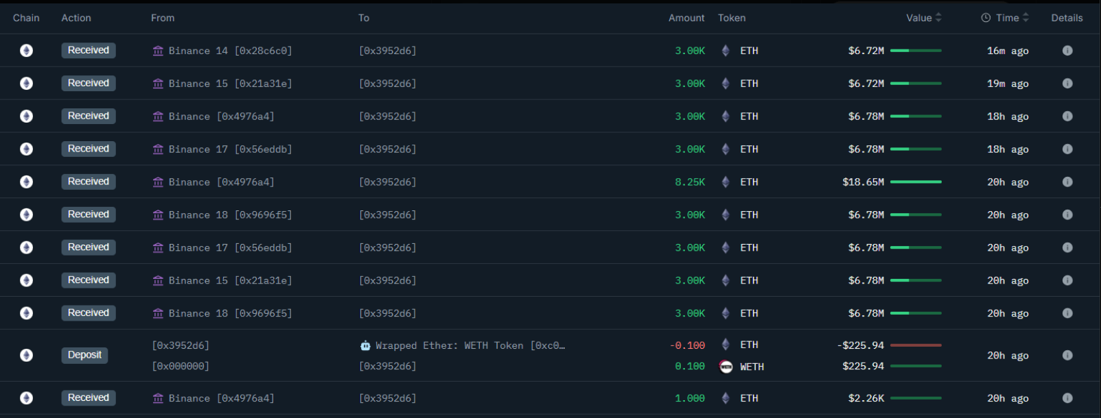Click the 16m ago timestamp
Screen dimensions: 1101x418
(1008, 51)
